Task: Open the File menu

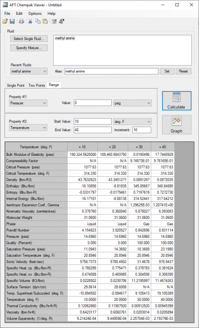Action: click(7, 13)
